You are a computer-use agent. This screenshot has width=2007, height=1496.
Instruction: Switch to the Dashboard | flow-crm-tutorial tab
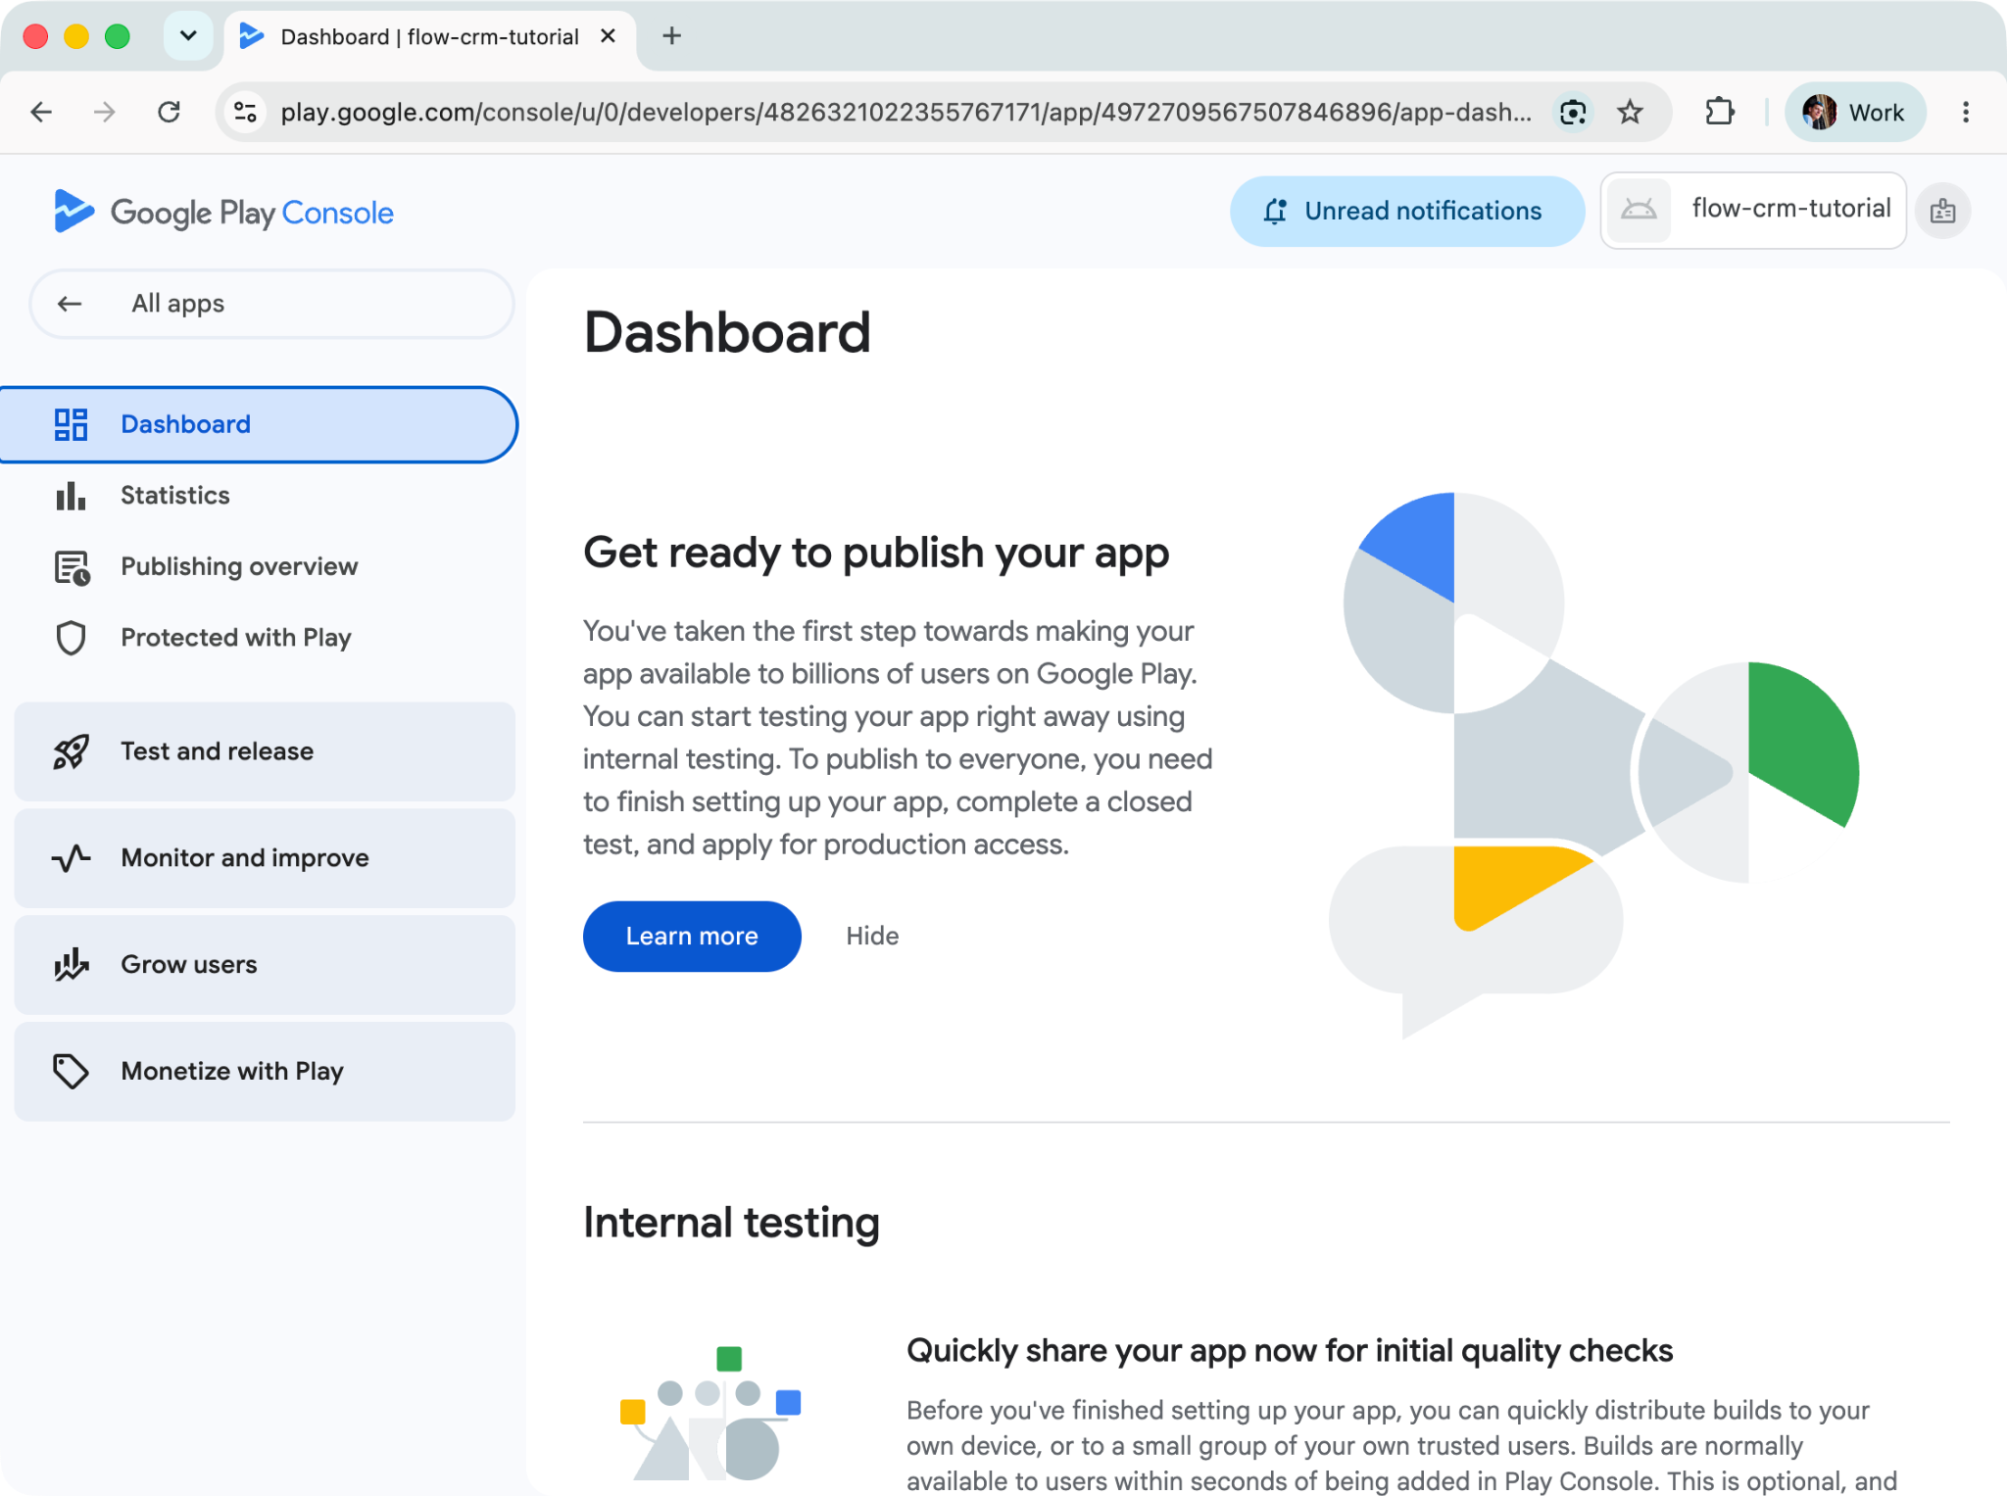[x=429, y=37]
